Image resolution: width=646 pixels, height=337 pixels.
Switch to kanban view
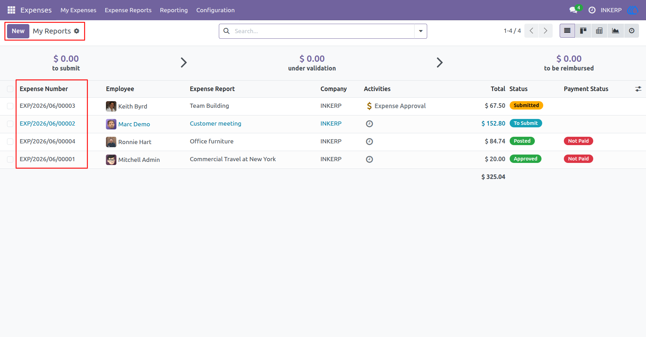[x=583, y=31]
